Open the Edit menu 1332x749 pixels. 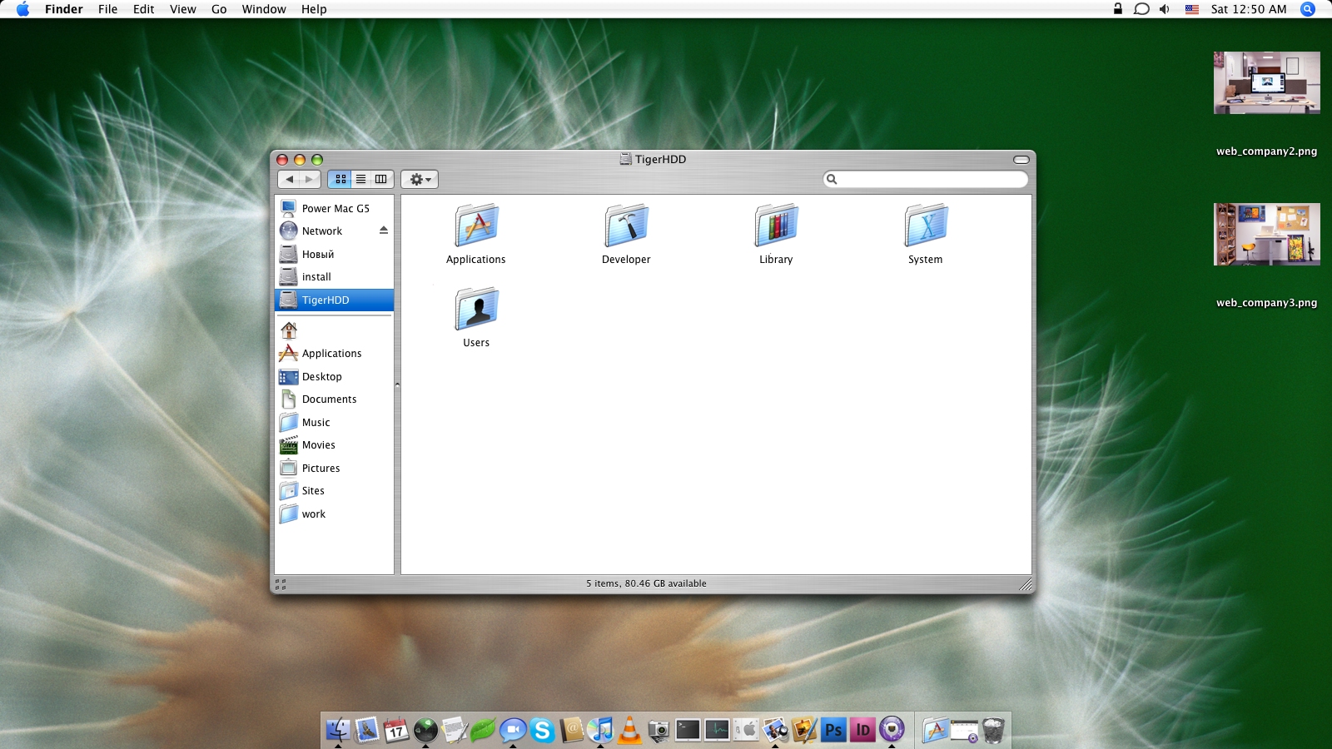click(x=144, y=9)
